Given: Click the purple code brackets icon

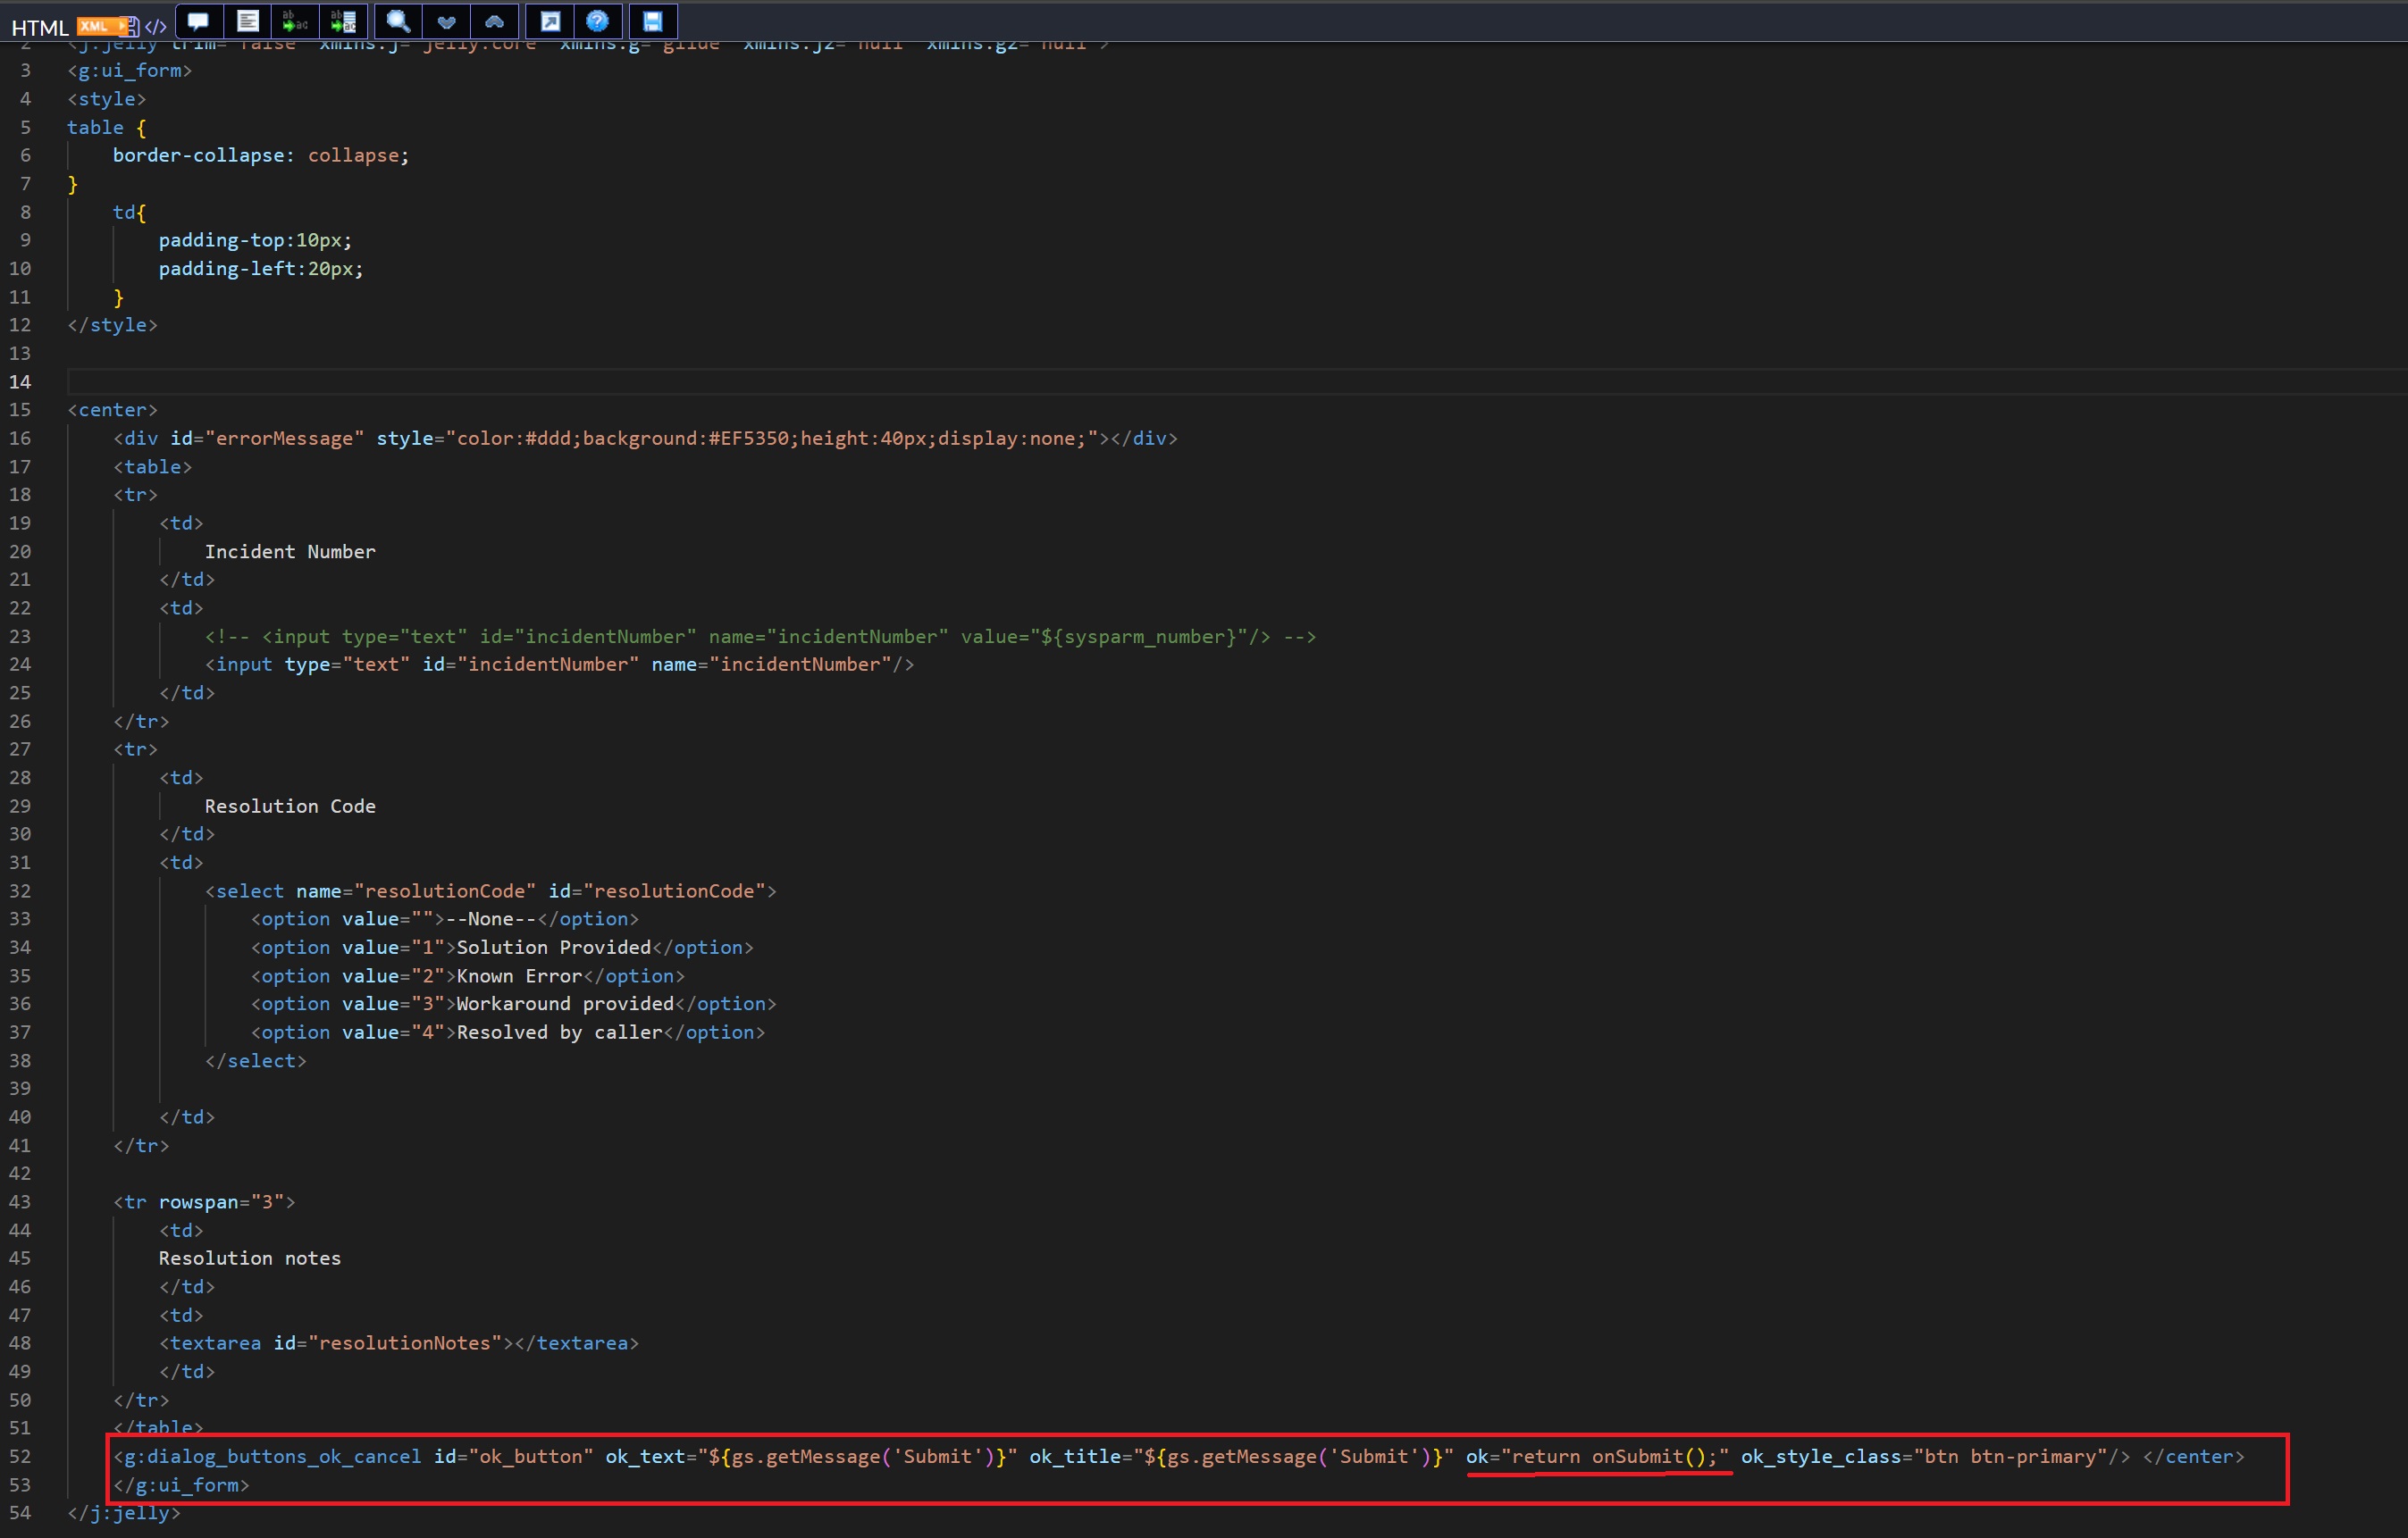Looking at the screenshot, I should (x=155, y=27).
